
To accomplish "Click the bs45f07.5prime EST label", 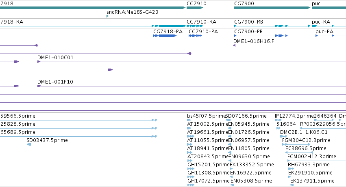I will coord(206,116).
